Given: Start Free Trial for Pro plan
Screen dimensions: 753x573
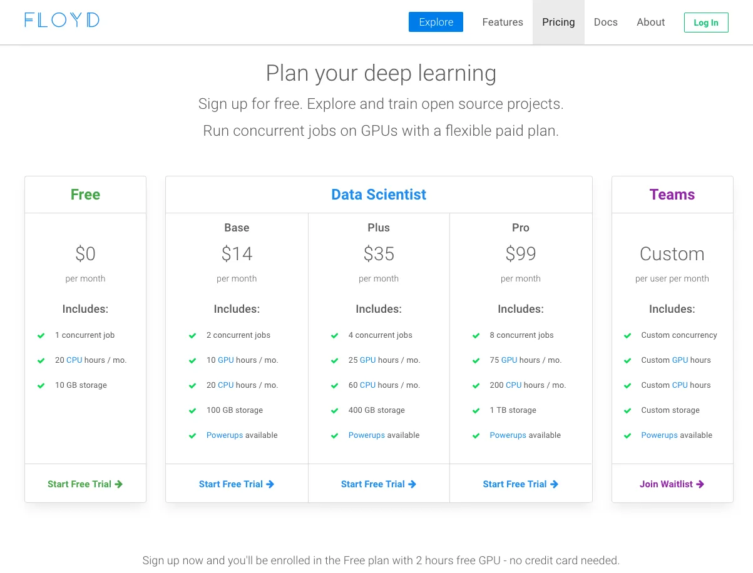Looking at the screenshot, I should point(521,484).
